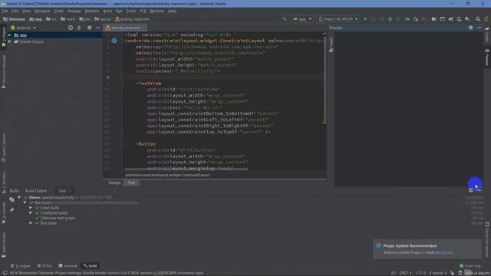This screenshot has width=491, height=276.
Task: Open the profiler from the toolbar
Action: click(x=407, y=19)
